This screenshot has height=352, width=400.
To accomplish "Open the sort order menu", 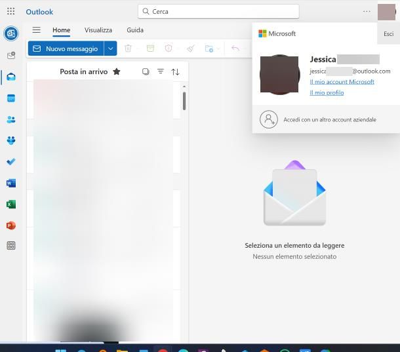I will [x=175, y=71].
